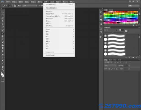Open the brush blending mode dropdown
This screenshot has height=110, width=141.
pyautogui.click(x=30, y=6)
